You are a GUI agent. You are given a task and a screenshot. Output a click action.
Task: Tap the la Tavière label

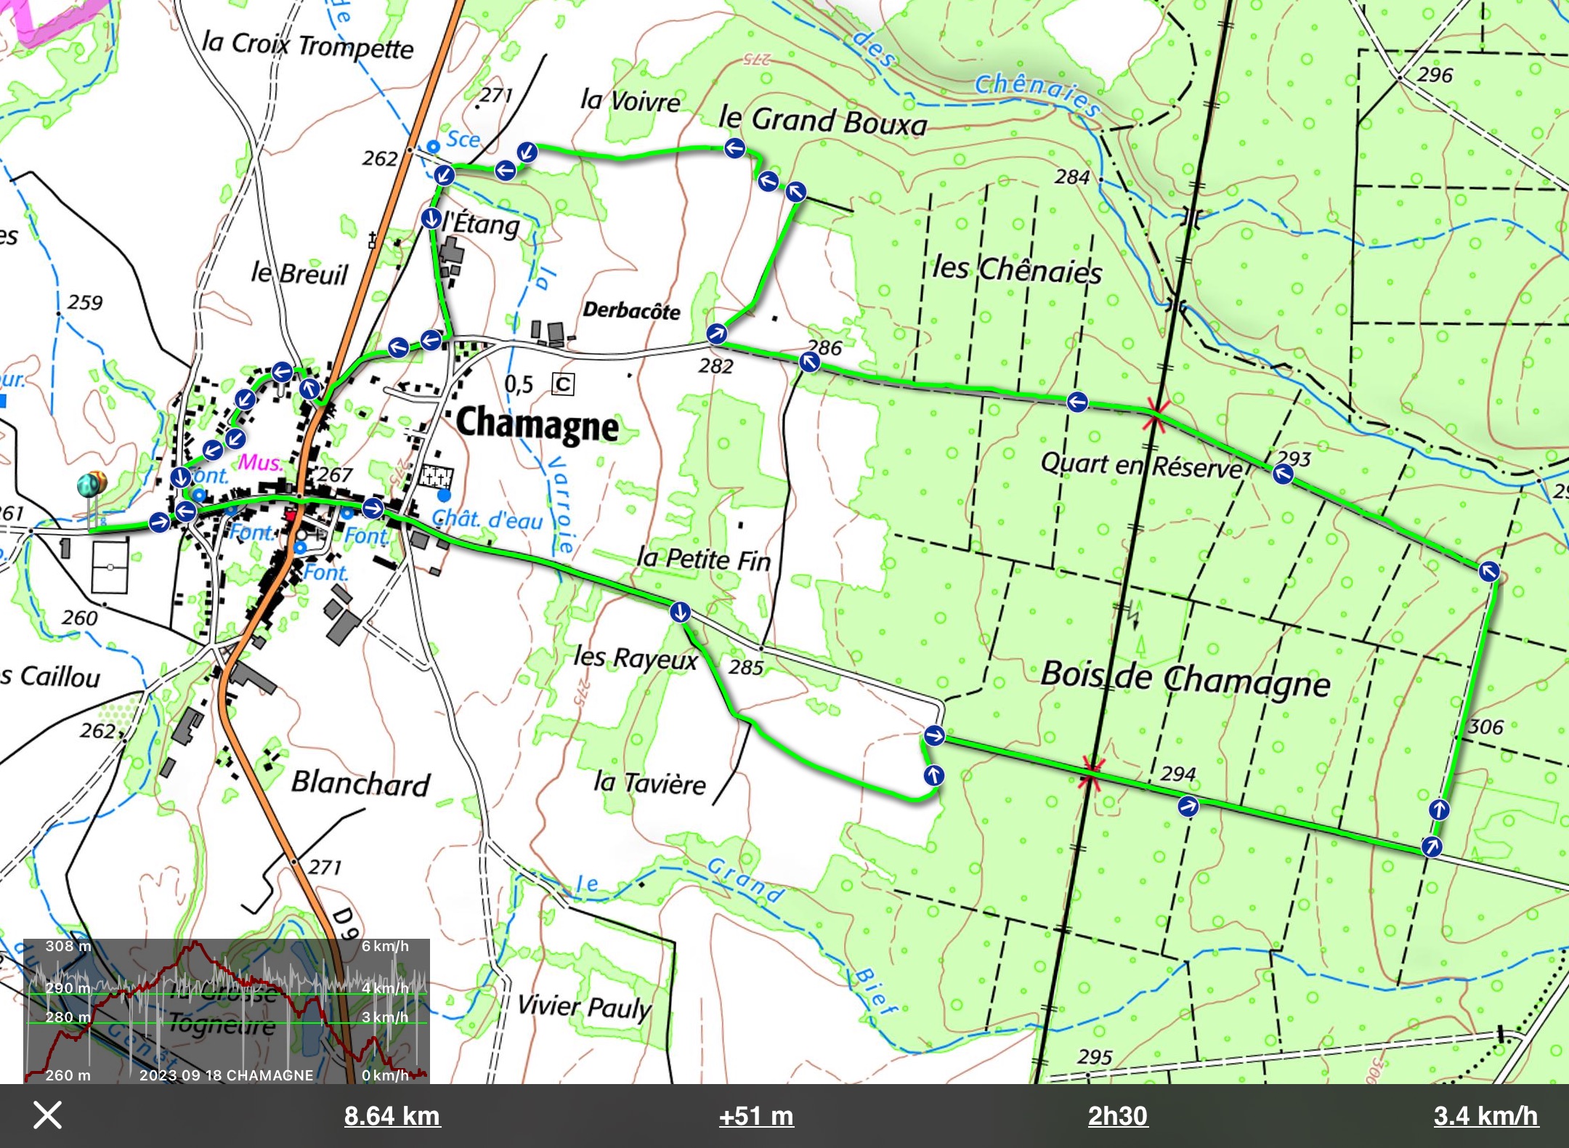coord(649,783)
